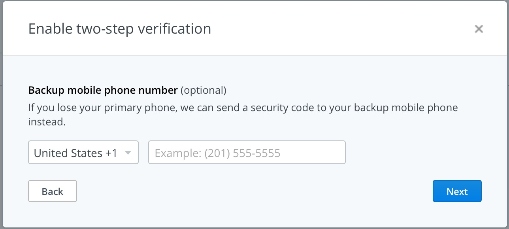Focus the backup phone number field
The height and width of the screenshot is (229, 509).
point(247,153)
